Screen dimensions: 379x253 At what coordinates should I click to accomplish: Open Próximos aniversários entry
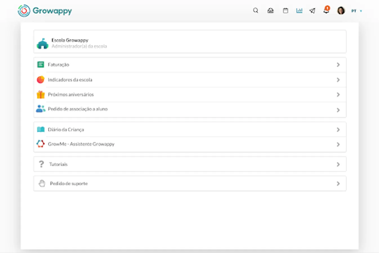tap(190, 94)
